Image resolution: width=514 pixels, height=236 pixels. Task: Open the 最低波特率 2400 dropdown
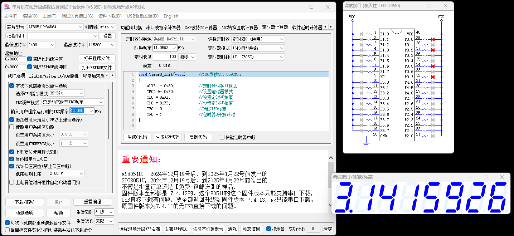pyautogui.click(x=41, y=45)
